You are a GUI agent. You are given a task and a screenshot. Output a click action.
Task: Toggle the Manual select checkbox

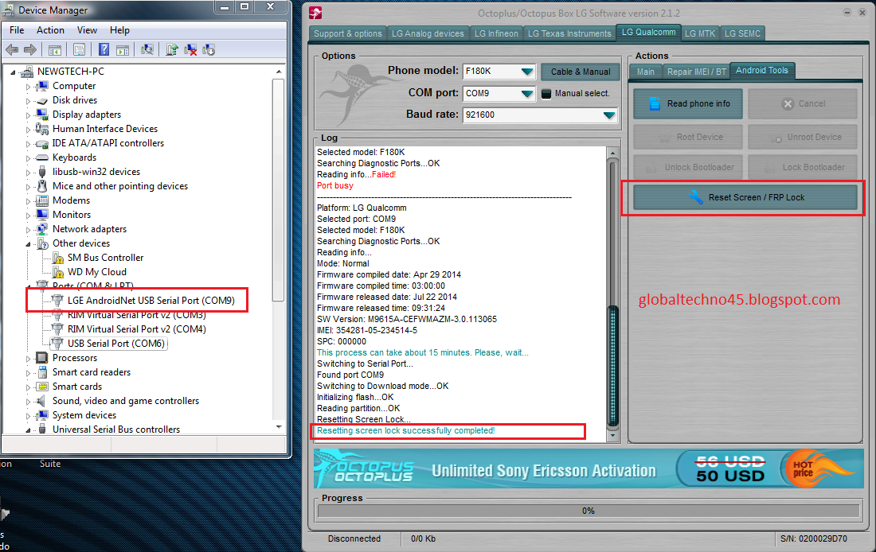pyautogui.click(x=546, y=94)
